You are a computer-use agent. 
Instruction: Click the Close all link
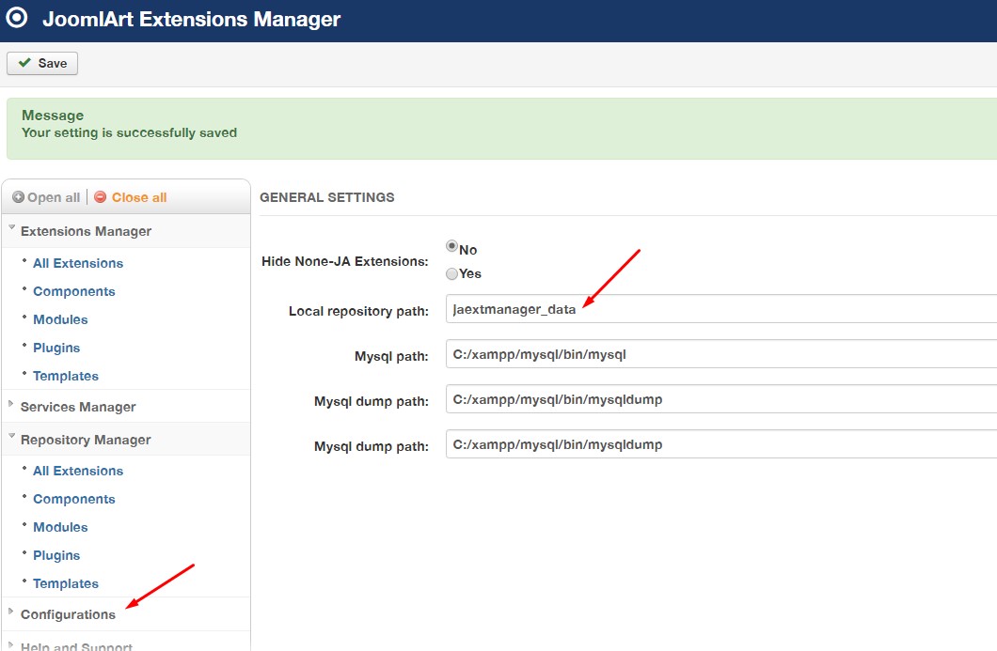[x=138, y=197]
